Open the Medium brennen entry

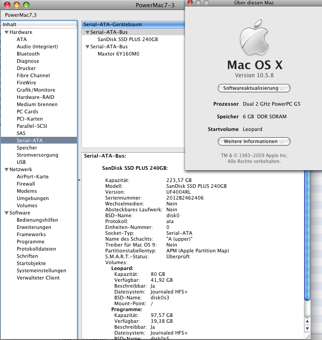37,104
